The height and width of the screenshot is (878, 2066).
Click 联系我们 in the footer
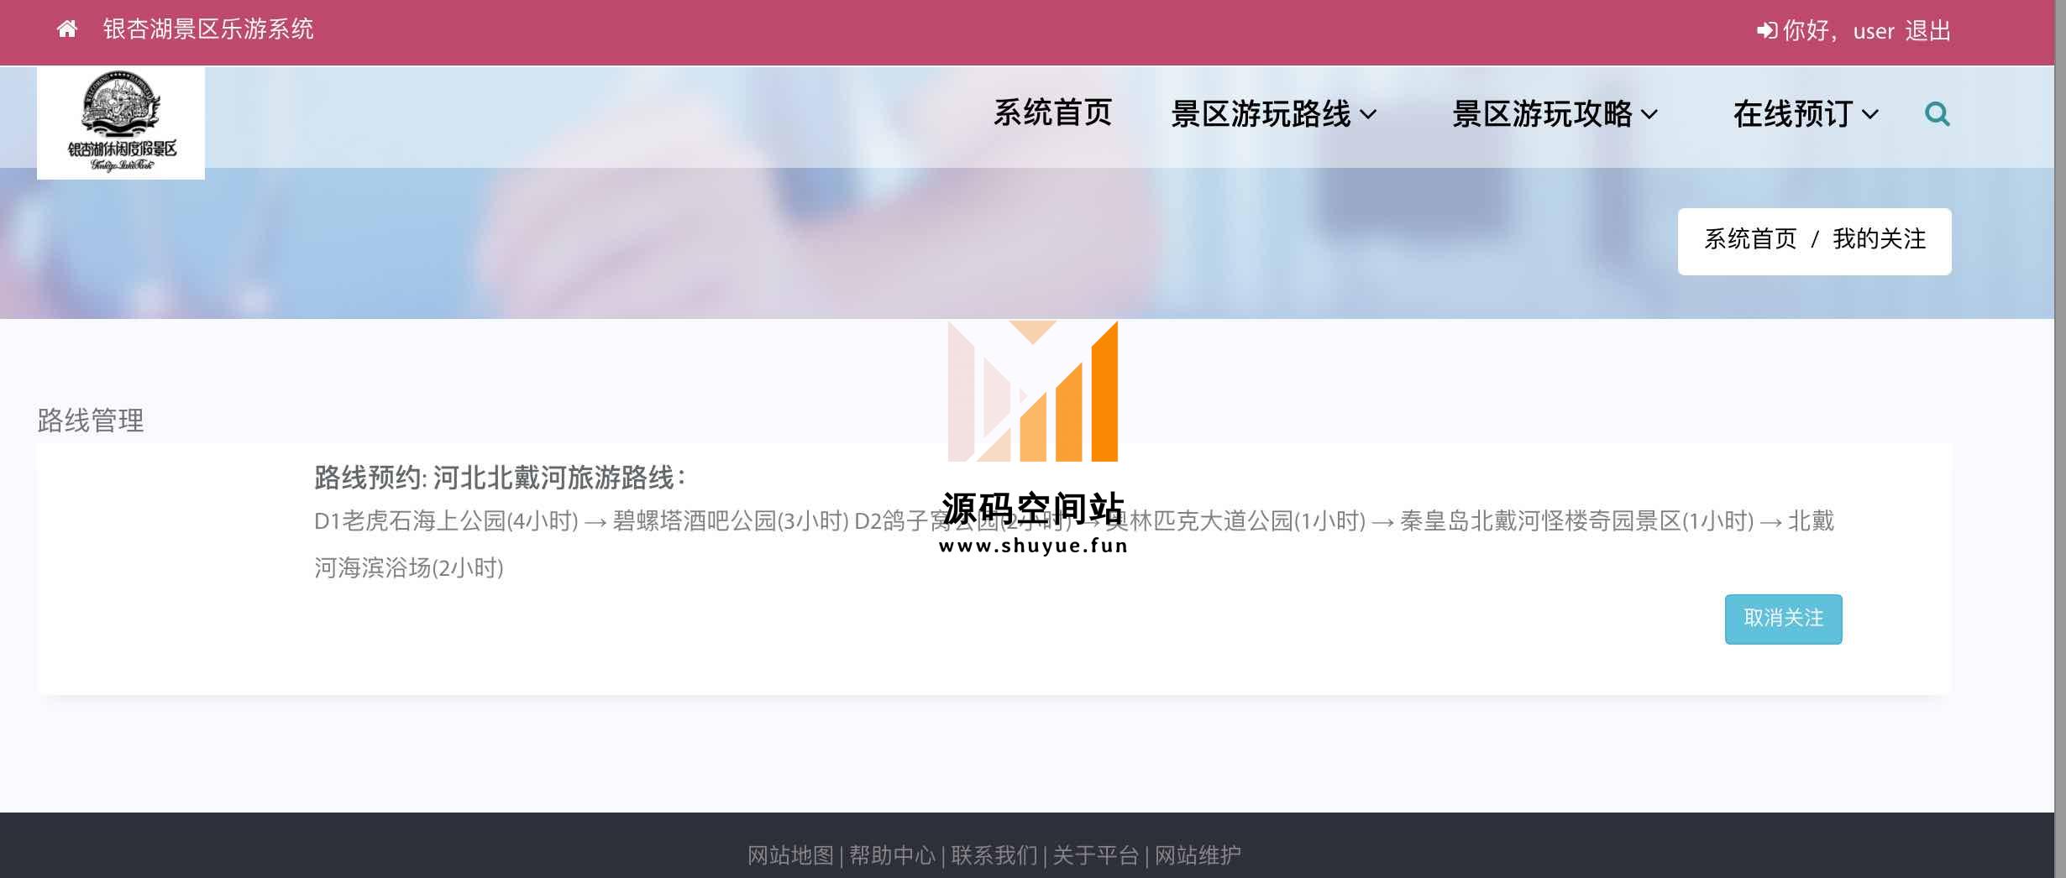pos(994,855)
